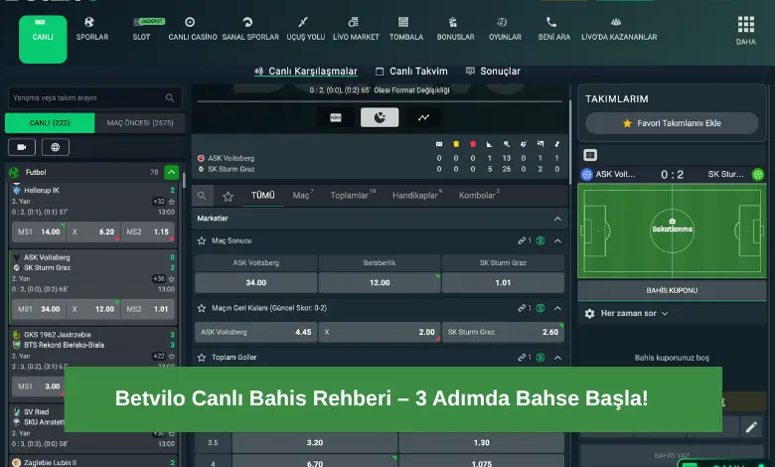Open LİVO'DA KAZANANLAR winners page
This screenshot has height=467, width=775.
pyautogui.click(x=619, y=29)
